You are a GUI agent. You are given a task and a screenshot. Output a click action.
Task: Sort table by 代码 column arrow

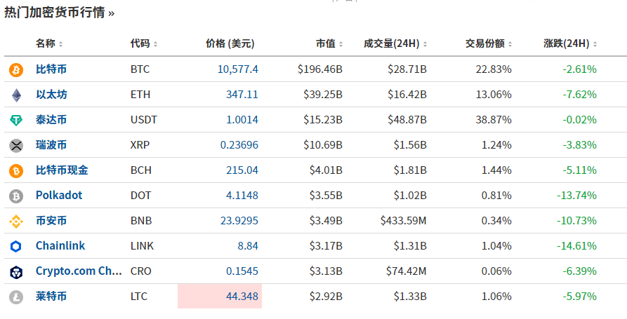point(156,44)
